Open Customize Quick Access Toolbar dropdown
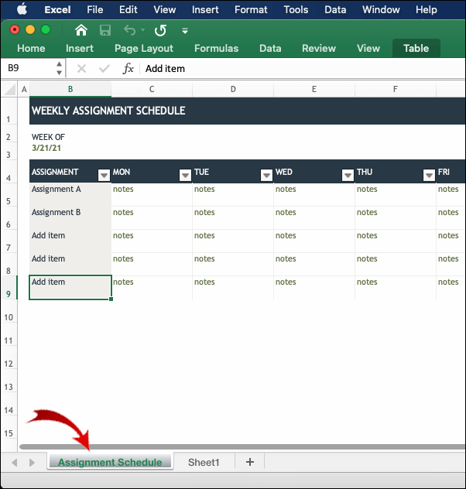Image resolution: width=466 pixels, height=489 pixels. tap(185, 31)
